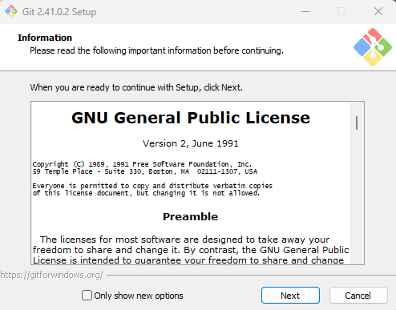This screenshot has height=310, width=396.
Task: Click the Information page heading
Action: click(x=45, y=38)
